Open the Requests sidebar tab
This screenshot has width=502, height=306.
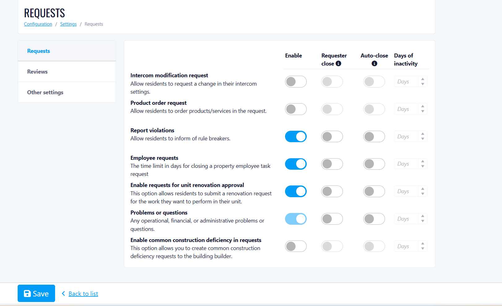click(x=67, y=51)
